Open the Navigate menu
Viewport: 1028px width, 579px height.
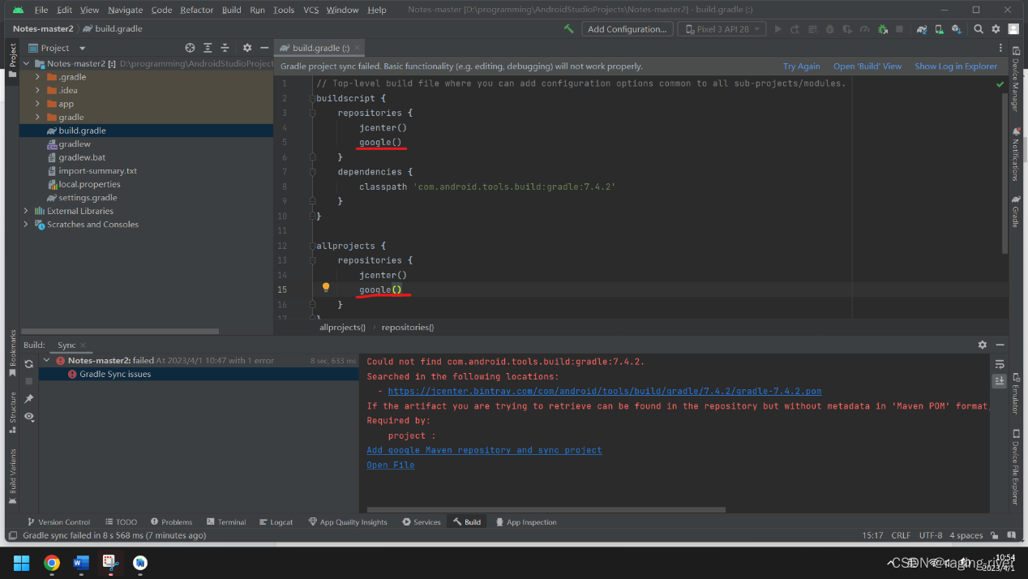[125, 10]
